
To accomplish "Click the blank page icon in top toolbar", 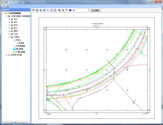I will click(x=4, y=6).
